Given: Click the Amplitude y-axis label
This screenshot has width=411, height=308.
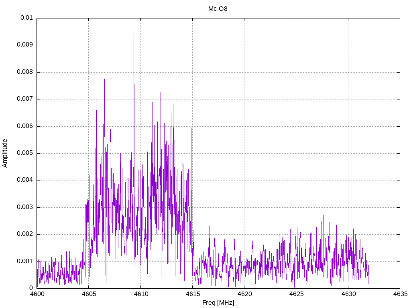Looking at the screenshot, I should tap(5, 153).
